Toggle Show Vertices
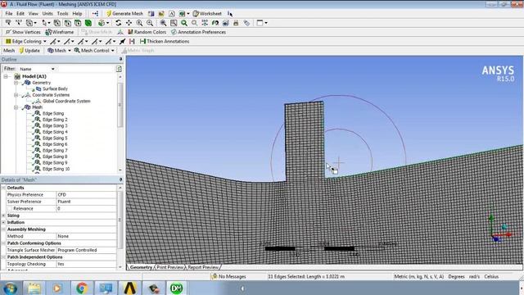Image resolution: width=524 pixels, height=295 pixels. pos(23,32)
